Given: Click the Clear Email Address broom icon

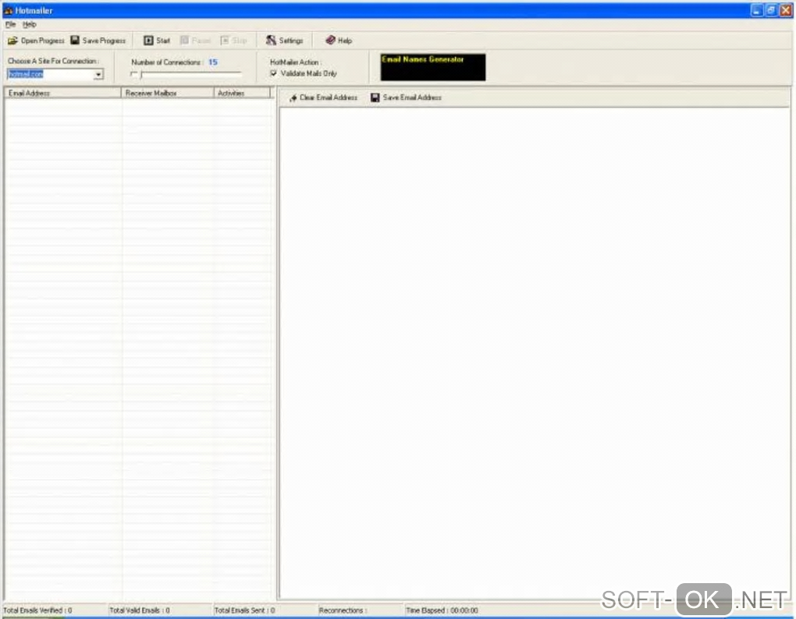Looking at the screenshot, I should [x=293, y=98].
